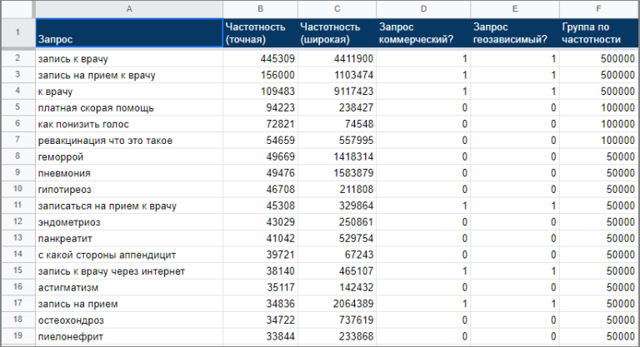Select column D header
The image size is (640, 347).
point(422,8)
